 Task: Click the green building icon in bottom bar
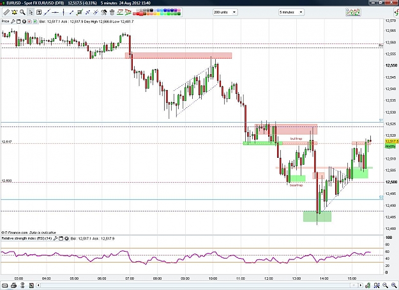click(368, 285)
